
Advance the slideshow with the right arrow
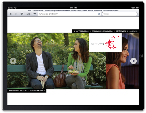(x=134, y=61)
